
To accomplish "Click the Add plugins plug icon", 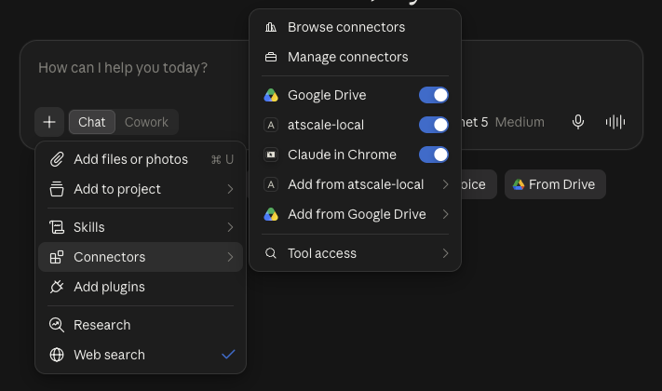I will click(x=57, y=287).
